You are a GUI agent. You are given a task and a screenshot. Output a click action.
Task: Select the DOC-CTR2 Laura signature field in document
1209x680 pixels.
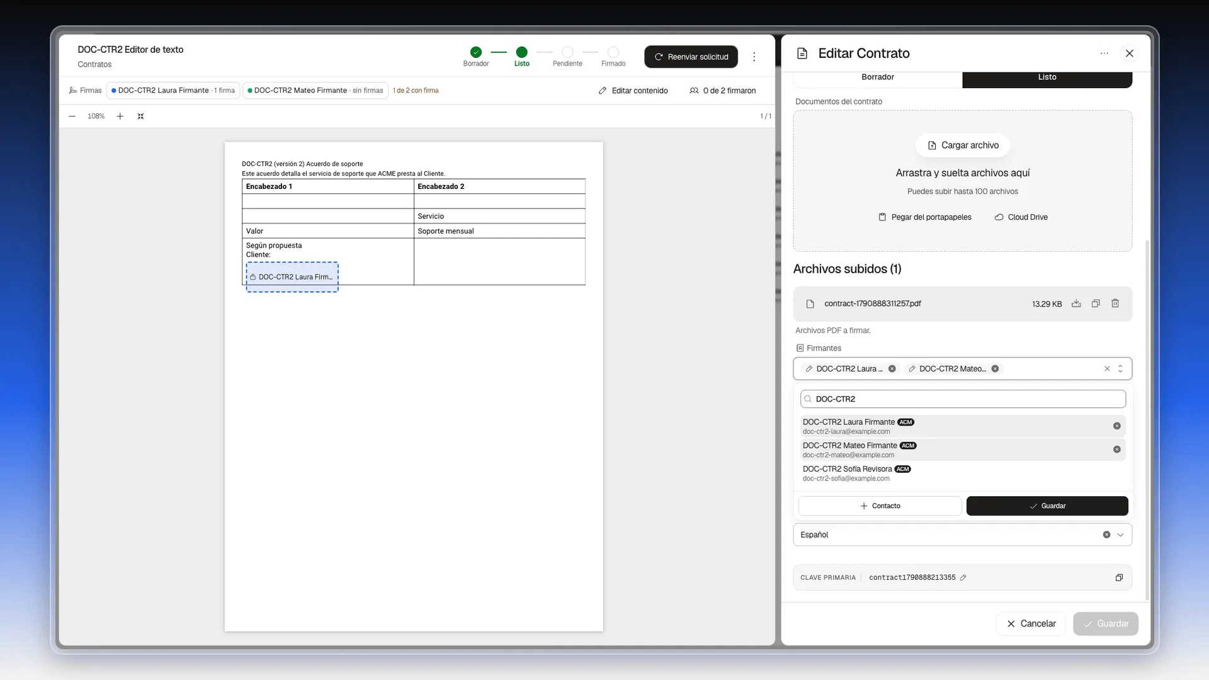point(292,277)
